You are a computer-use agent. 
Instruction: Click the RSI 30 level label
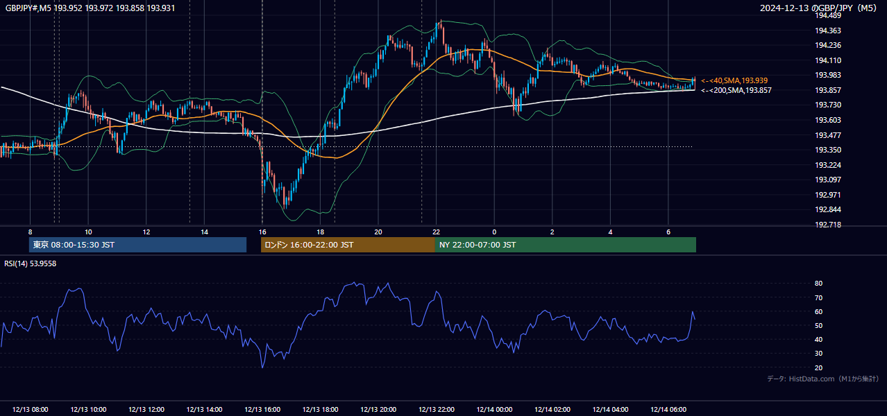(x=818, y=353)
